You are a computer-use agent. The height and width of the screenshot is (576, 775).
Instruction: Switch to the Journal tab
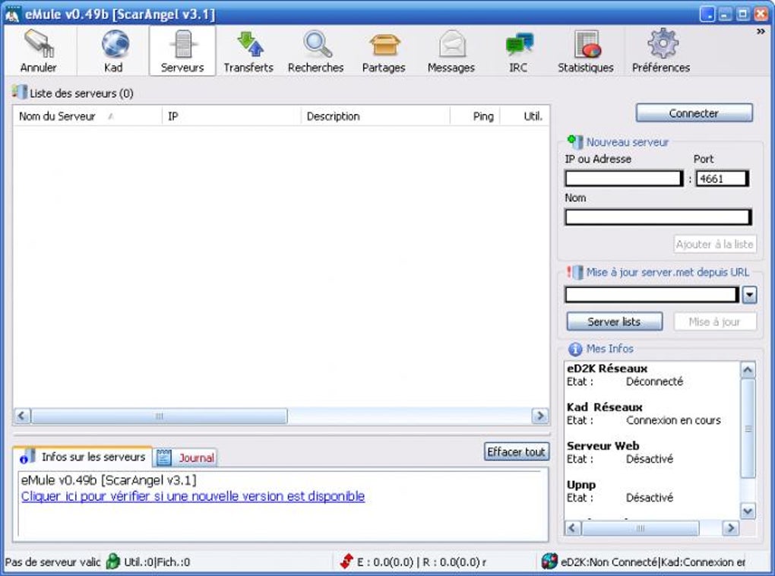185,457
